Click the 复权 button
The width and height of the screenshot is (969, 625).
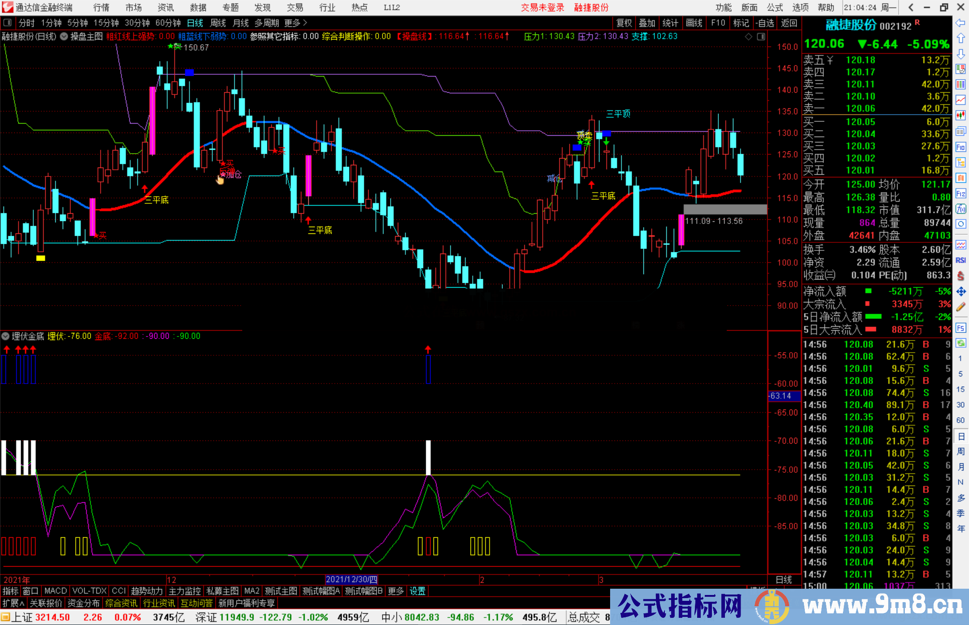coord(624,23)
